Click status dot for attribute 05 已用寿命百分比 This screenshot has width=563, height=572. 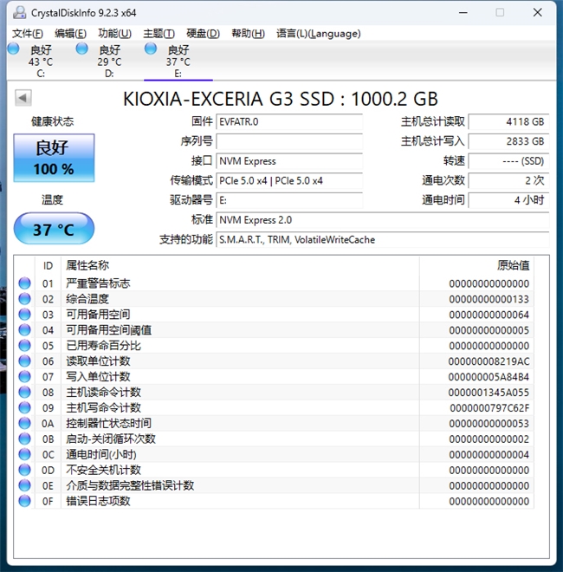pyautogui.click(x=24, y=346)
